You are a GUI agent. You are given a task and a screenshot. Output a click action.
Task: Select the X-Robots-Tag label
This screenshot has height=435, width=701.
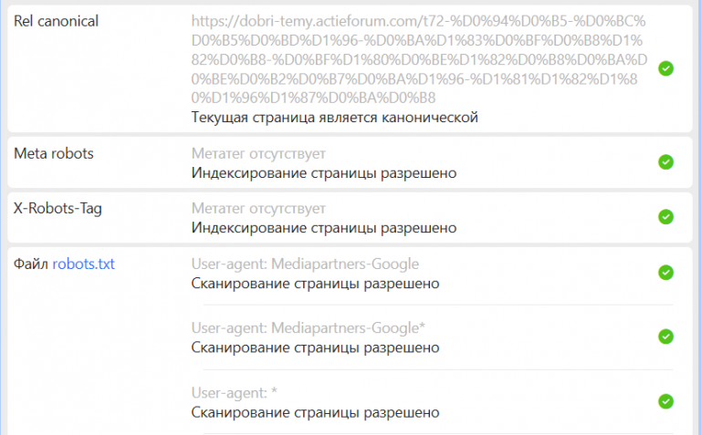(x=58, y=209)
